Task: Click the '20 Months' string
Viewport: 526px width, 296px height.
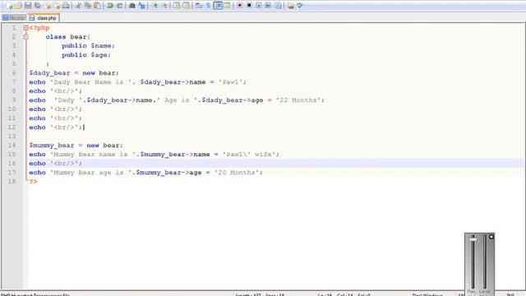Action: 237,173
